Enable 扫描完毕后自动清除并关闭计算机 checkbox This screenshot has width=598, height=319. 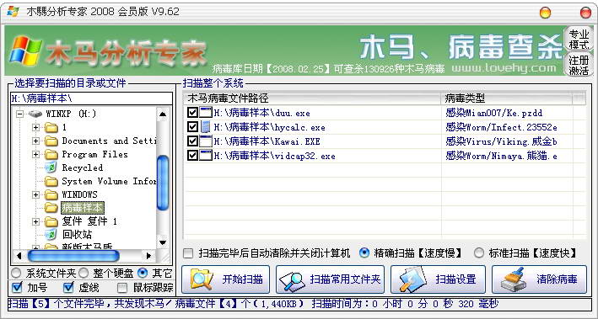click(x=188, y=253)
